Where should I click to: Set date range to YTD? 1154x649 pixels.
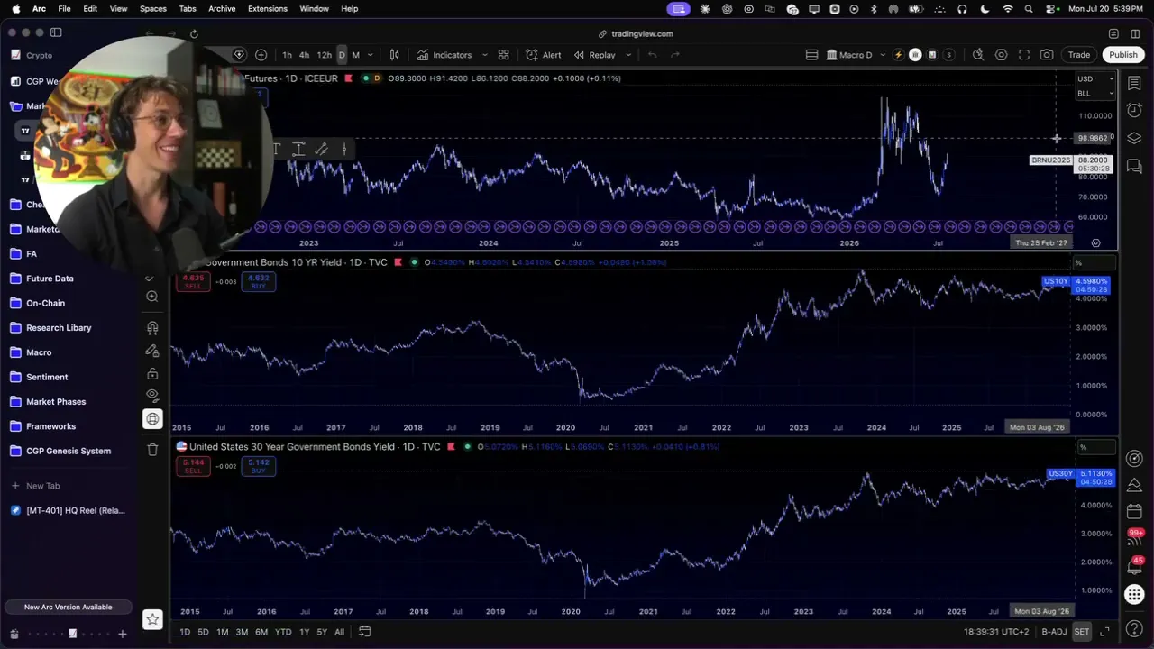(x=283, y=632)
